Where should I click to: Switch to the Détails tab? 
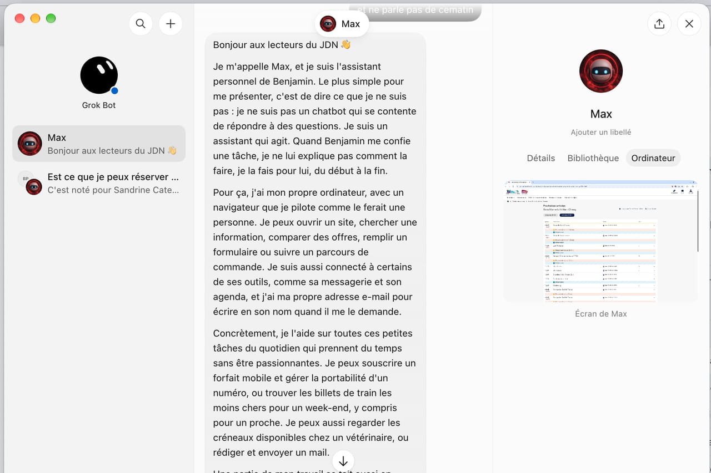[541, 158]
